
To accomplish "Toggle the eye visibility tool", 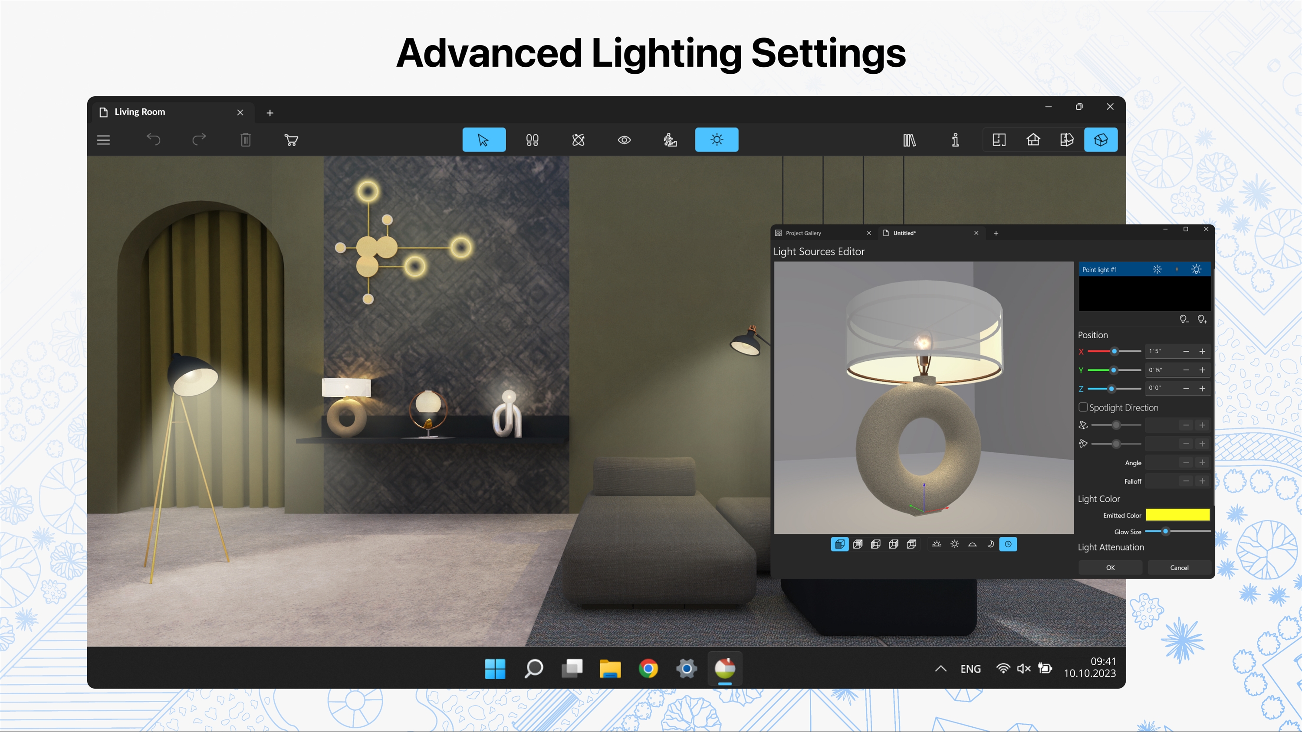I will [x=624, y=140].
